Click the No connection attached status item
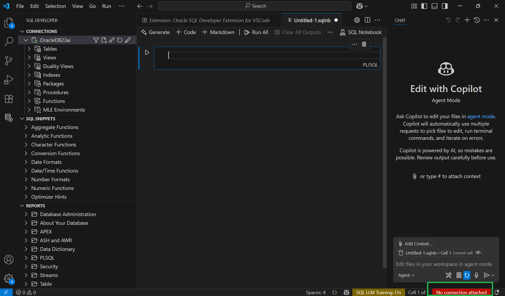 [x=461, y=292]
